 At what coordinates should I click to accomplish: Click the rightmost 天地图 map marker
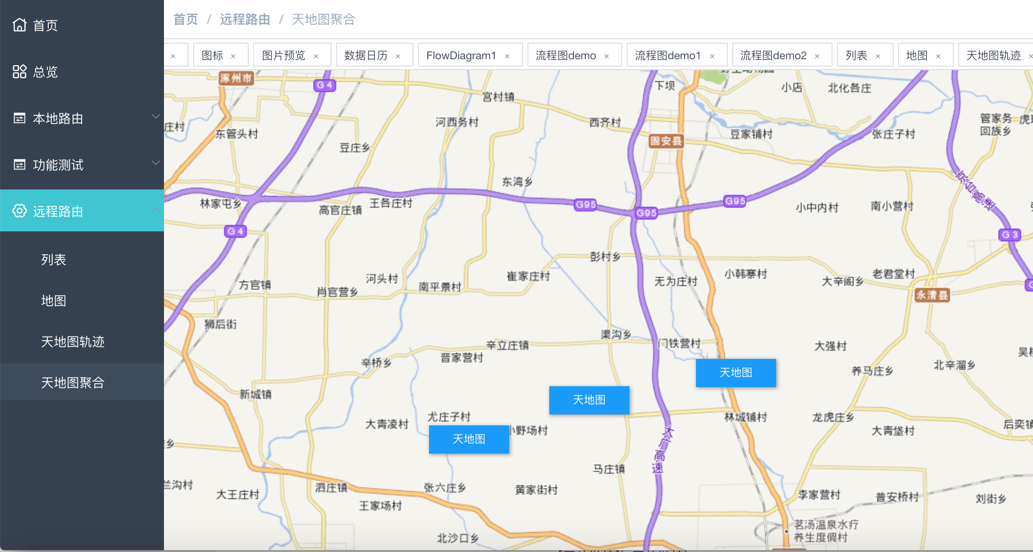coord(736,373)
